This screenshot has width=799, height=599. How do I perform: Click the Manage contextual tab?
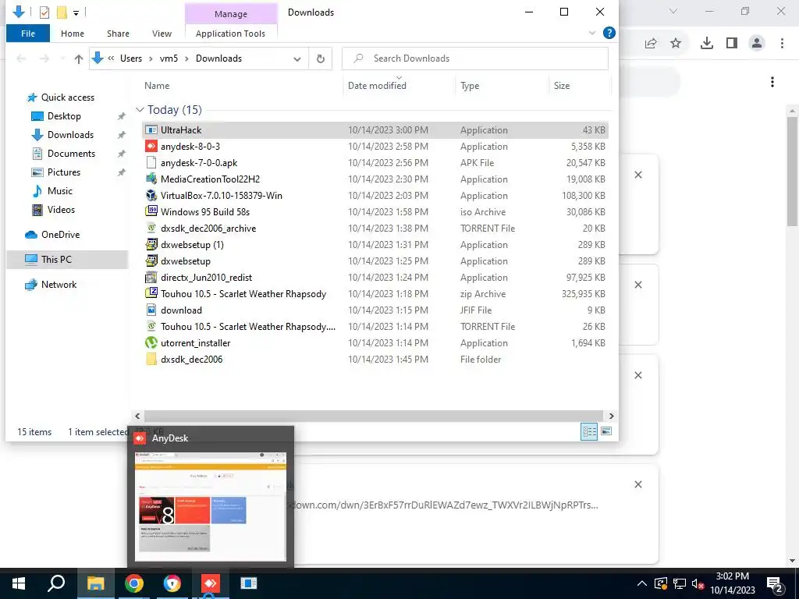coord(230,14)
